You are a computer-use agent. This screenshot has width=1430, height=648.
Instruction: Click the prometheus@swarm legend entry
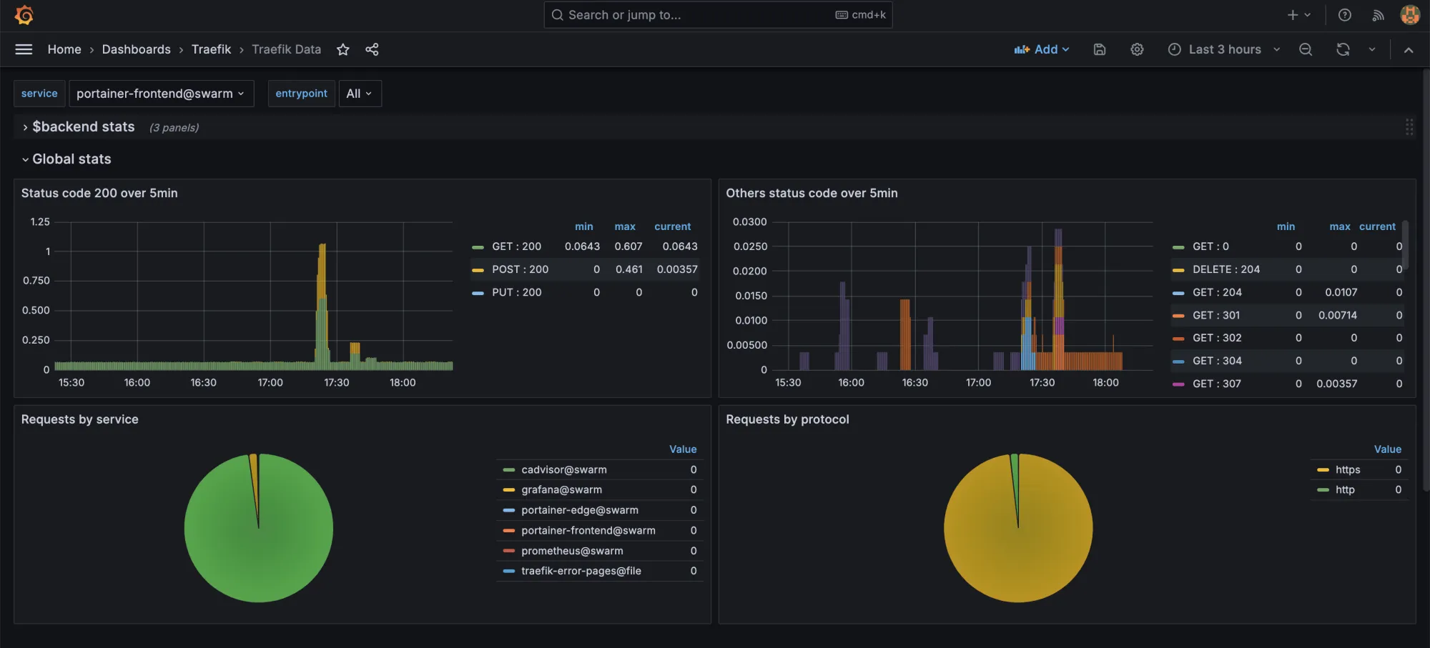(572, 551)
